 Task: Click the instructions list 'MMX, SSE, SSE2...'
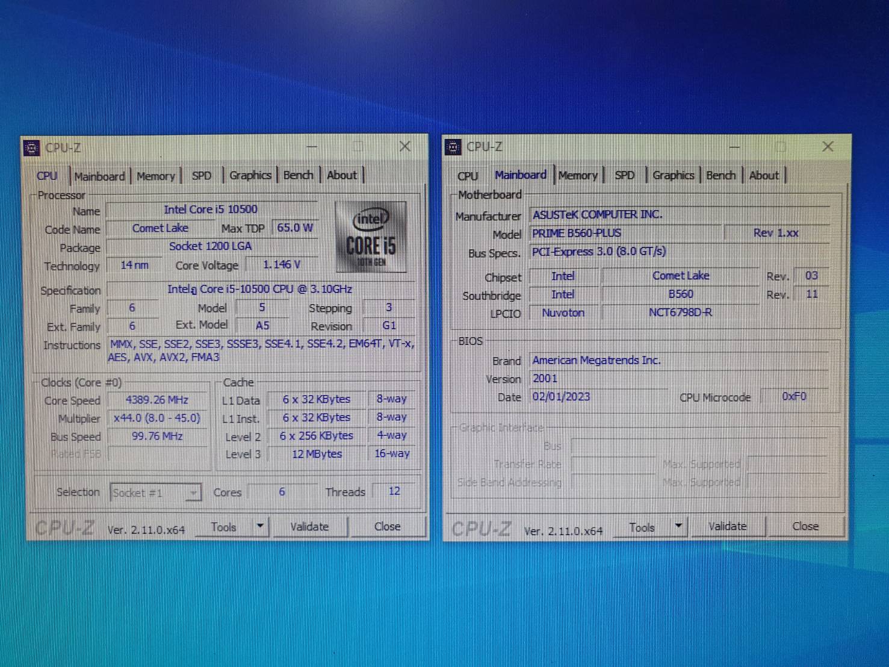(261, 350)
